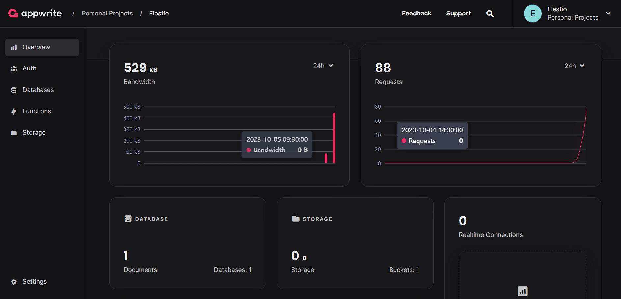This screenshot has height=299, width=621.
Task: Click the Auth users icon in sidebar
Action: pyautogui.click(x=14, y=68)
